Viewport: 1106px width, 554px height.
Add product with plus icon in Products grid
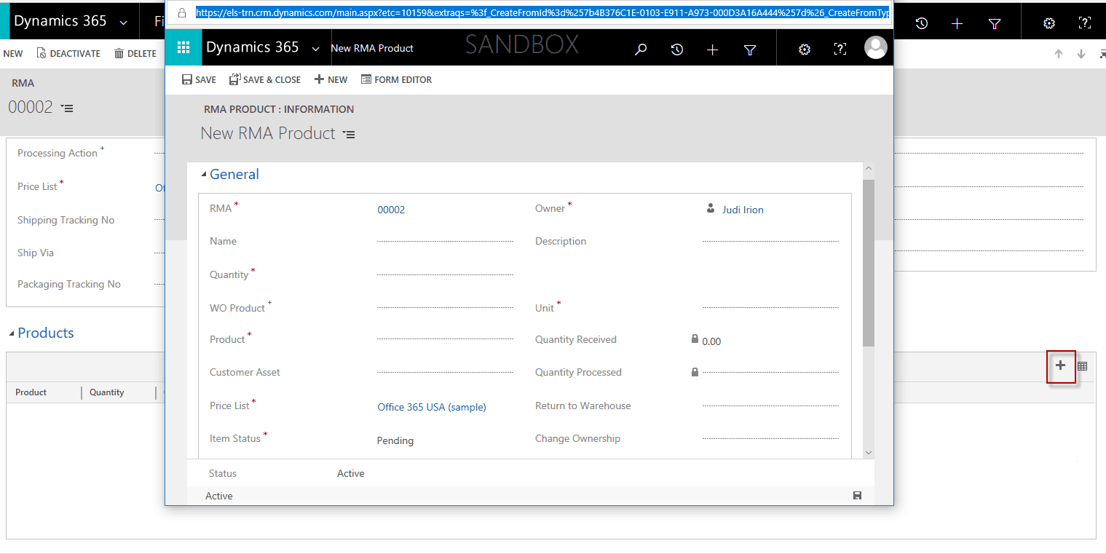1061,365
